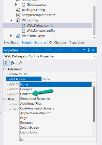The height and width of the screenshot is (145, 102).
Task: Click the Properties panel title bar
Action: pyautogui.click(x=50, y=50)
